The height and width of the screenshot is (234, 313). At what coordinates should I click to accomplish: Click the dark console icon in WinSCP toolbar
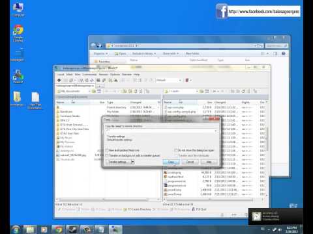coord(98,80)
